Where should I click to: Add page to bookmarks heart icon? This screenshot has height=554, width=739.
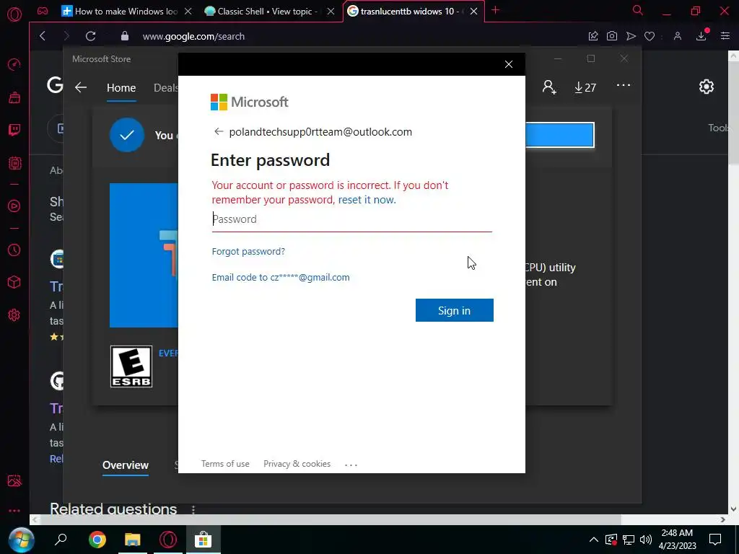coord(650,36)
